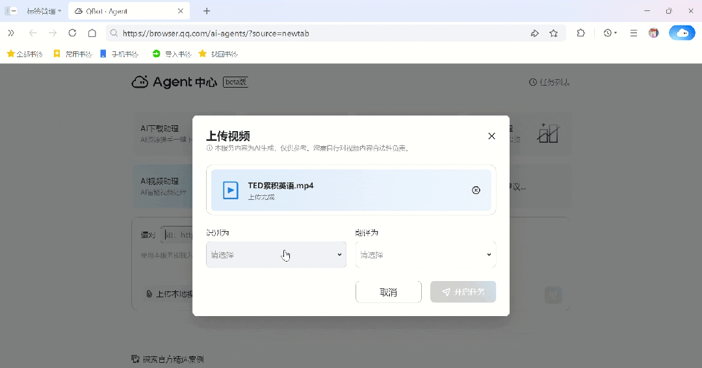Click the user profile avatar

(x=654, y=33)
